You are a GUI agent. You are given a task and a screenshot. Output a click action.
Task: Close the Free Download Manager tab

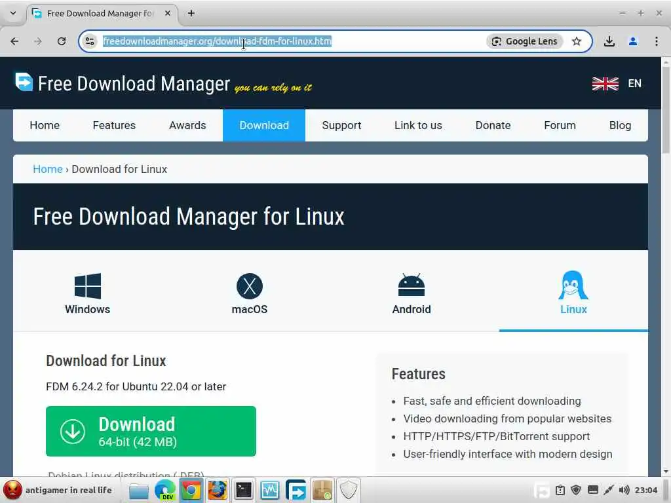168,13
